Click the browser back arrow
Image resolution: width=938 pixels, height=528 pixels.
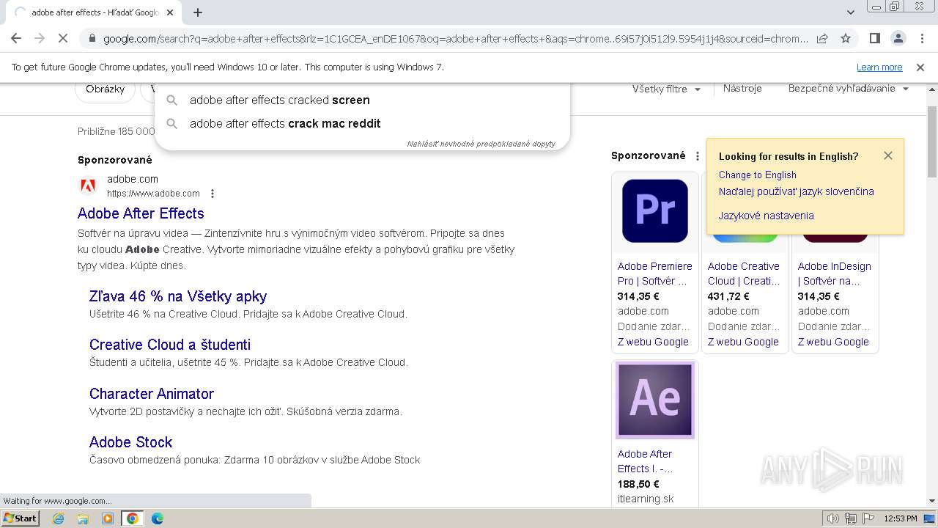[x=16, y=38]
